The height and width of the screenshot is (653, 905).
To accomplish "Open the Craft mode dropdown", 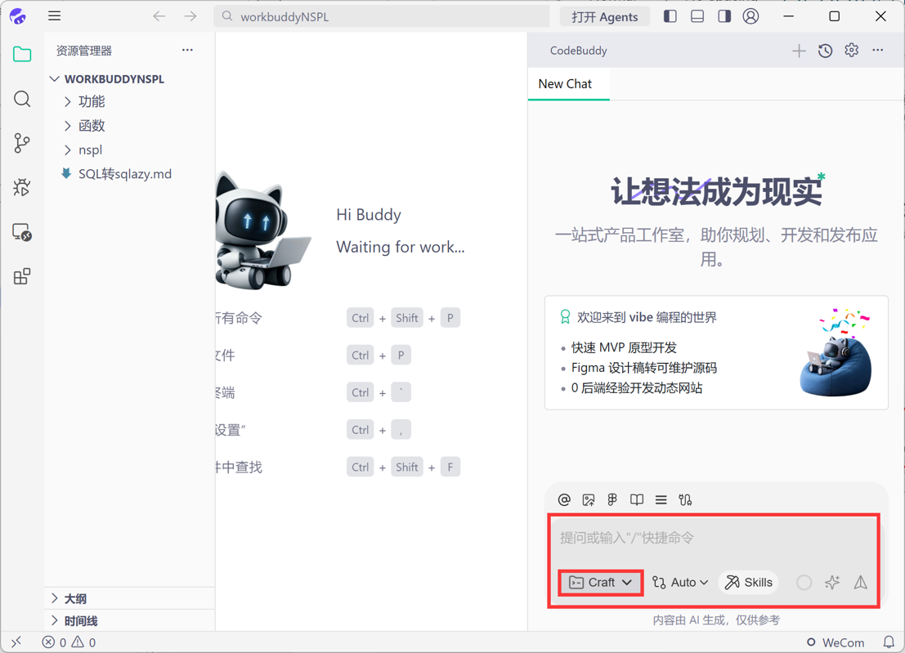I will (x=600, y=583).
